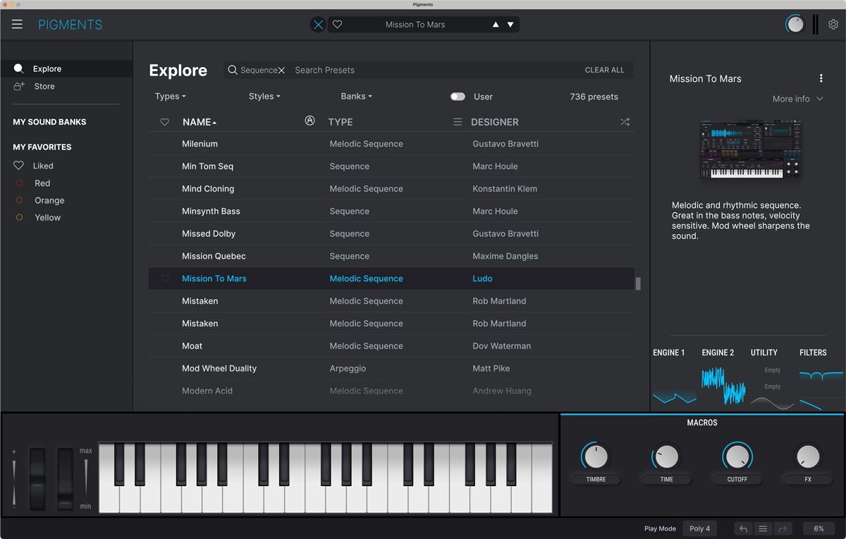846x539 pixels.
Task: Click the Poly 4 play mode button
Action: [x=699, y=528]
